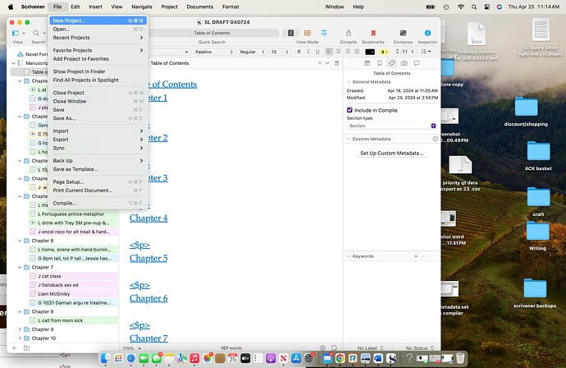Image resolution: width=566 pixels, height=368 pixels.
Task: Align text right
Action: [347, 52]
